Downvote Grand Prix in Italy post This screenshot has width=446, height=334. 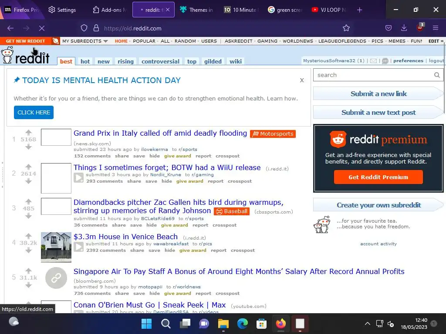click(28, 147)
